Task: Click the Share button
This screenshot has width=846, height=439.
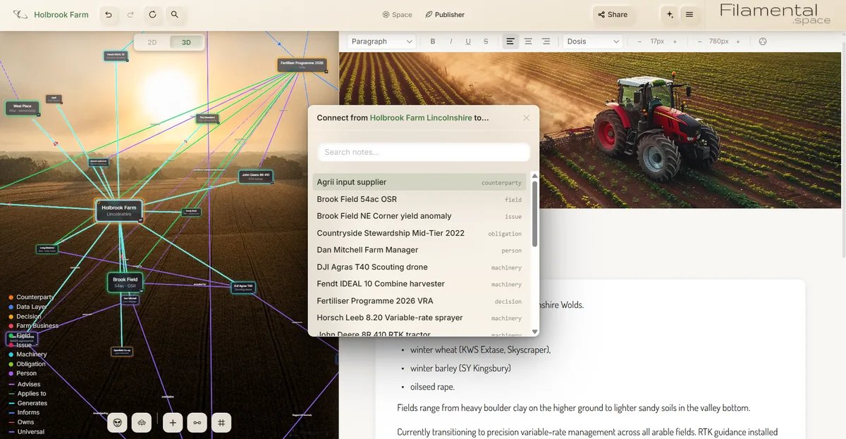Action: pos(612,14)
